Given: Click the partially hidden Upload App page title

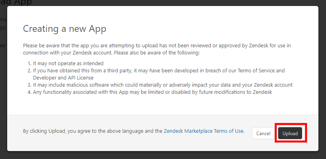Looking at the screenshot, I should pos(16,2).
